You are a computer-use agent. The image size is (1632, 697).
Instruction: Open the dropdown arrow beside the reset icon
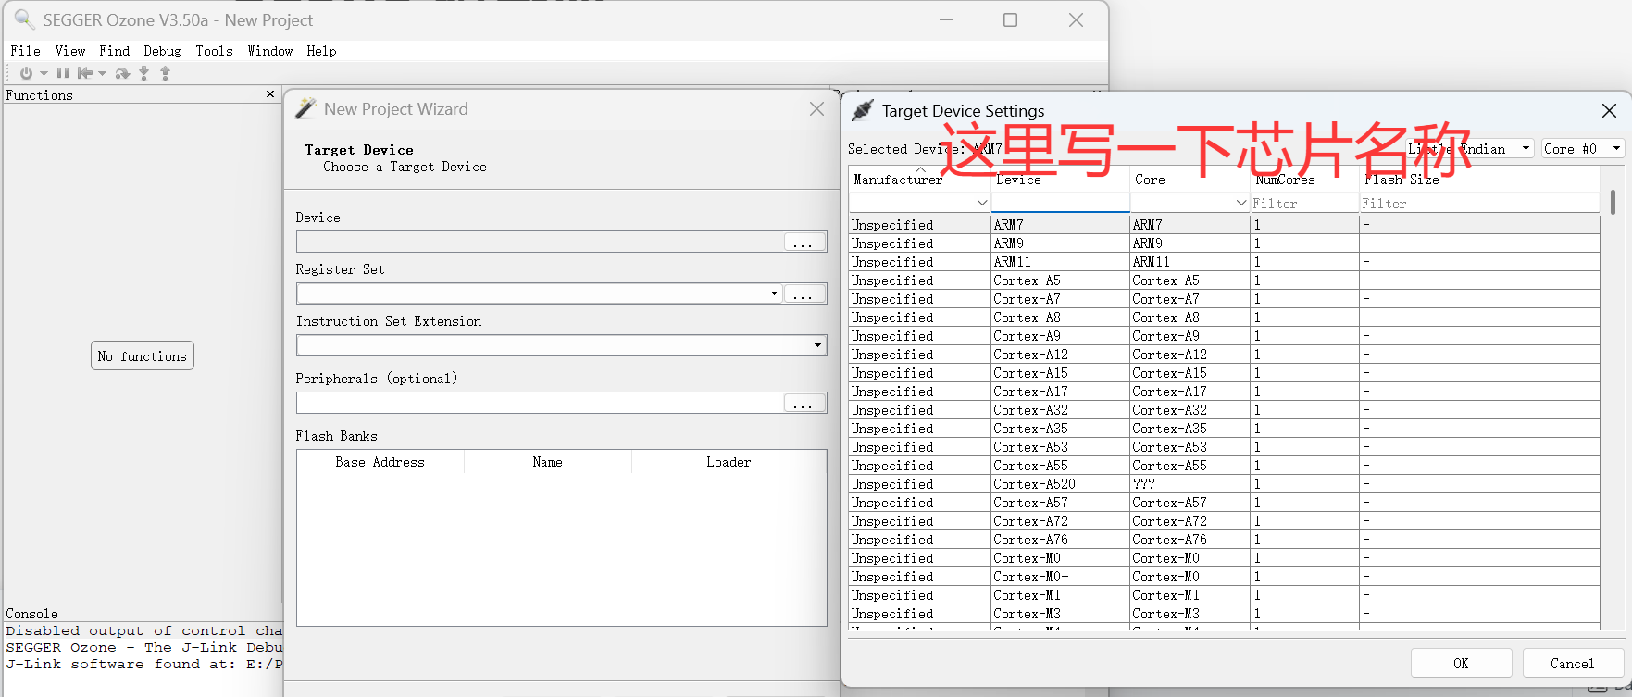[x=102, y=73]
